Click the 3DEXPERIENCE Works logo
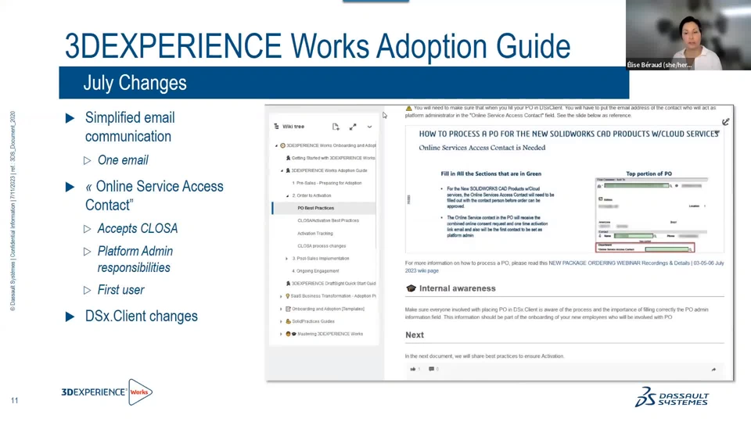This screenshot has height=422, width=751. click(x=107, y=392)
